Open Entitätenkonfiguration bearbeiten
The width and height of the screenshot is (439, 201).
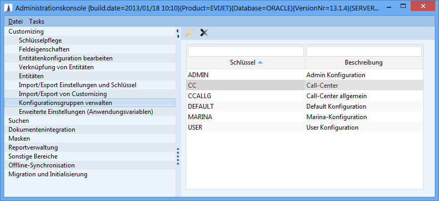pos(90,58)
